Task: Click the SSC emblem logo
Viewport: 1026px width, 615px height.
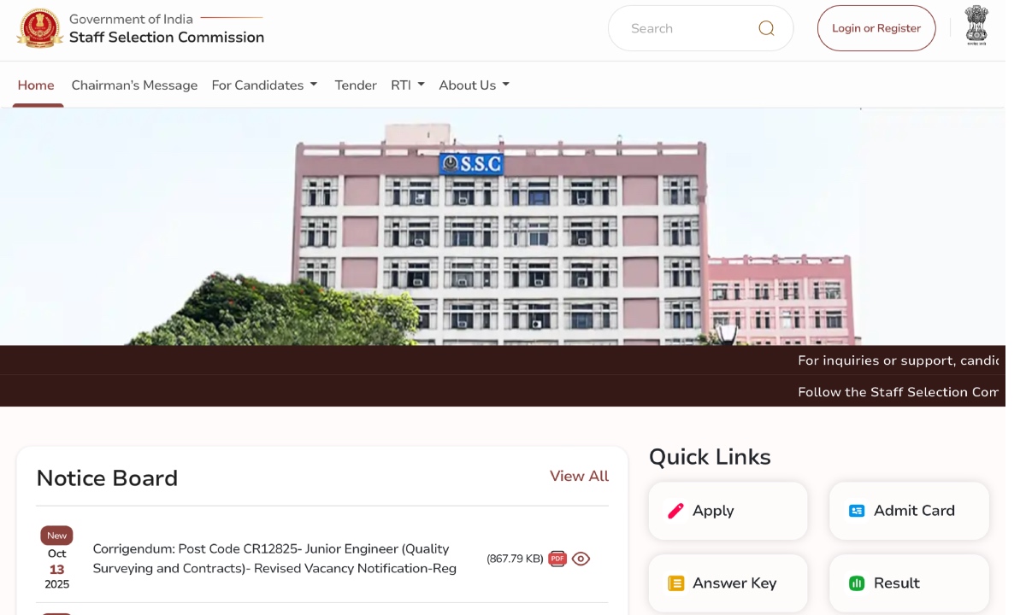Action: tap(39, 28)
